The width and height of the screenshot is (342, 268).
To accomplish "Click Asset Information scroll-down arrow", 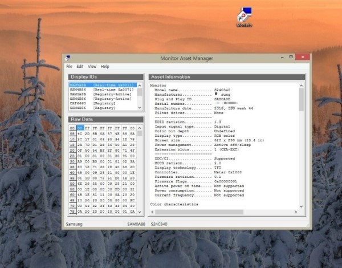I will [301, 206].
